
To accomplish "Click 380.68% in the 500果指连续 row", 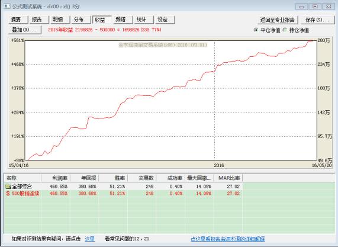I will [x=87, y=194].
